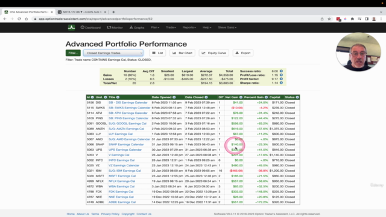Go back with browser back arrow
Image resolution: width=386 pixels, height=217 pixels.
(x=5, y=19)
